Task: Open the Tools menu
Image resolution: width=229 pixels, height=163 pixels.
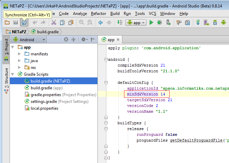Action: (x=140, y=14)
